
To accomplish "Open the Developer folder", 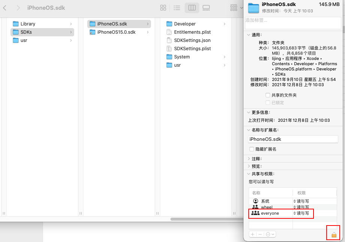I will point(196,24).
